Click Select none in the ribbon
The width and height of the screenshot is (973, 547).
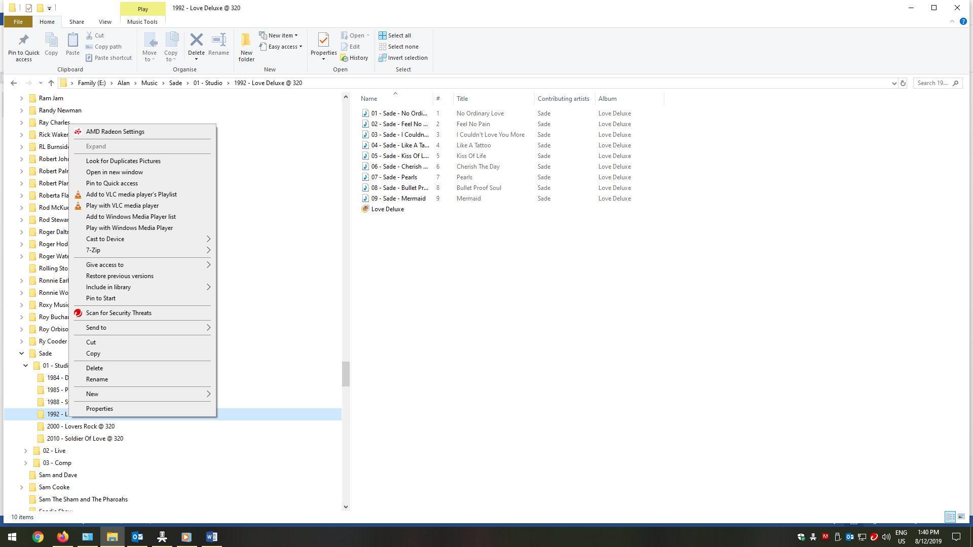pos(398,47)
